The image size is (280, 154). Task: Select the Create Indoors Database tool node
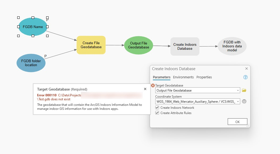tap(185, 47)
